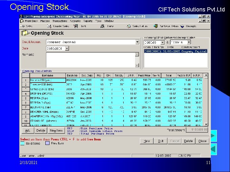Restore the inner Opening Stock child window
This screenshot has width=230, height=172.
coord(204,21)
